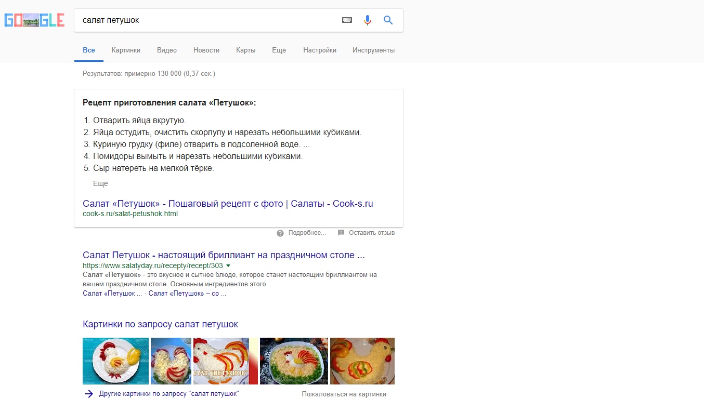Open the Новости tab
The height and width of the screenshot is (412, 704).
(206, 50)
